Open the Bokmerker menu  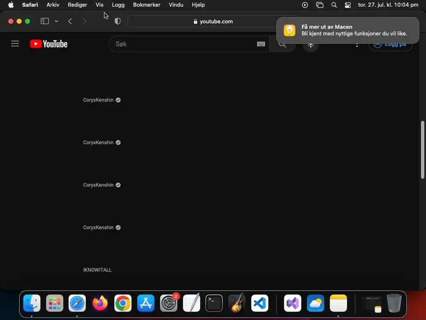pos(147,5)
